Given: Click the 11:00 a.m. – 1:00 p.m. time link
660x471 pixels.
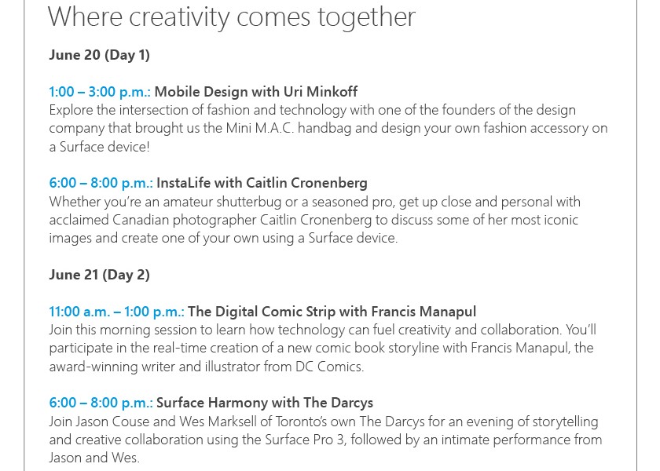Looking at the screenshot, I should (116, 312).
